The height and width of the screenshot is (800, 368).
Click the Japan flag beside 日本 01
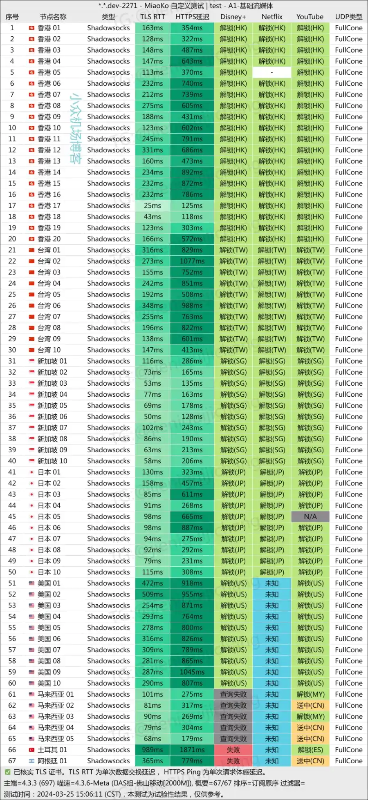[x=31, y=472]
